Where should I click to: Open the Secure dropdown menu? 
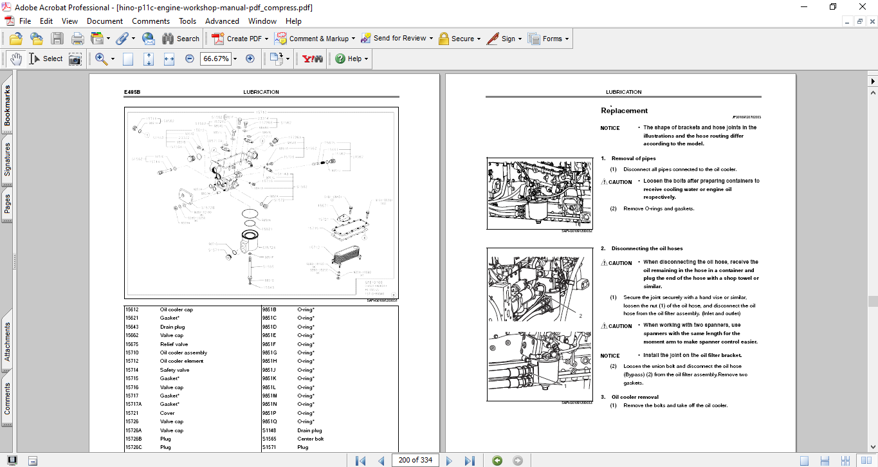pyautogui.click(x=479, y=39)
